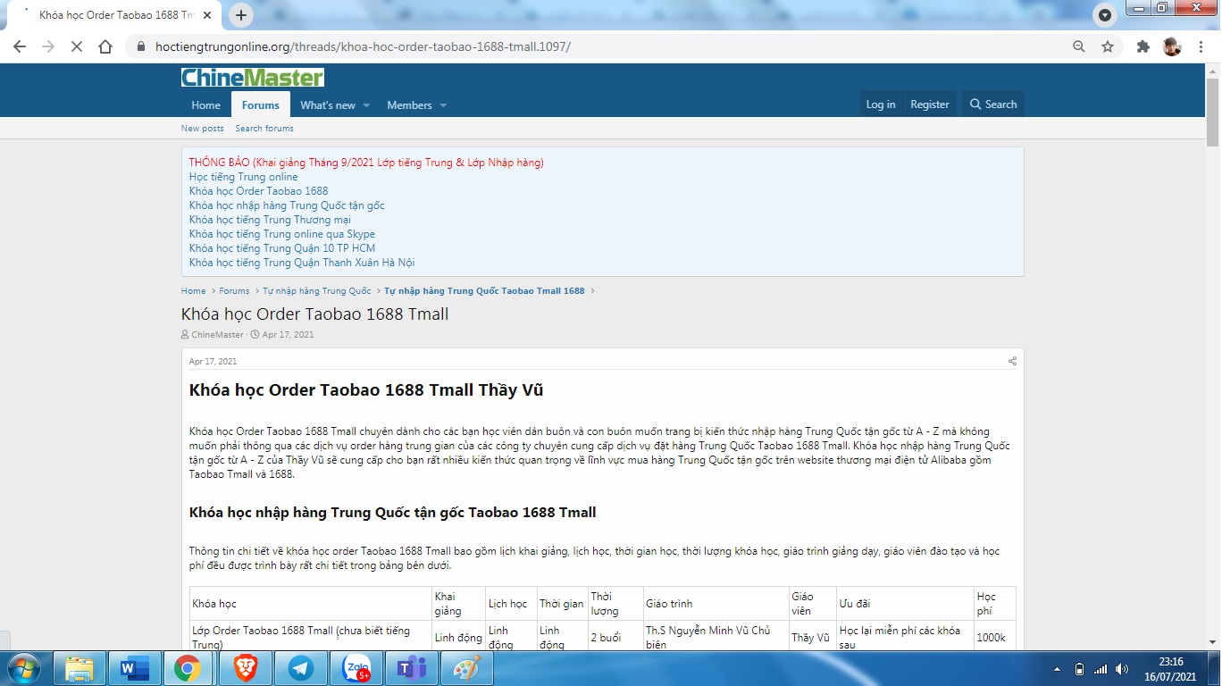The width and height of the screenshot is (1222, 686).
Task: Open the Windows Start menu
Action: 22,668
